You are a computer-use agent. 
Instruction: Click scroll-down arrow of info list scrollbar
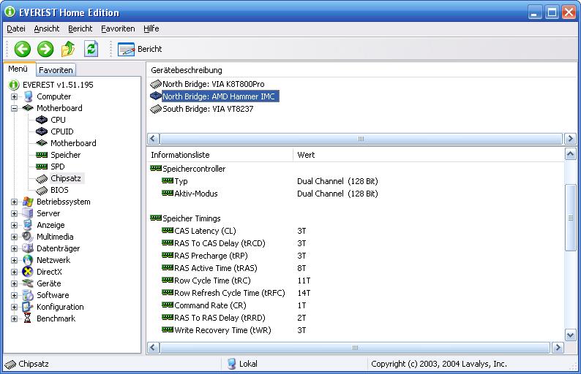[570, 335]
